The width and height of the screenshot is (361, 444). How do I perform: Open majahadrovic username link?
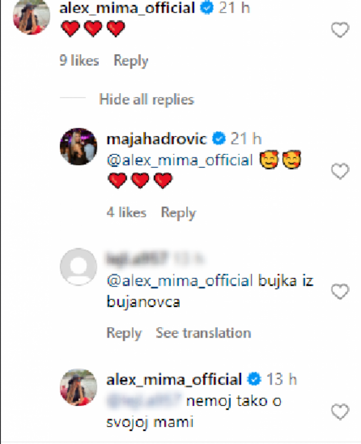coord(157,139)
